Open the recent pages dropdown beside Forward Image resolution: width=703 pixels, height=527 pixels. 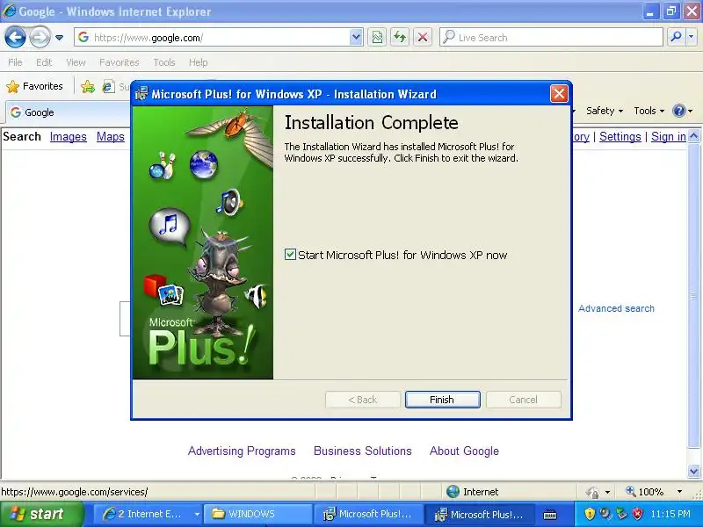pos(59,38)
